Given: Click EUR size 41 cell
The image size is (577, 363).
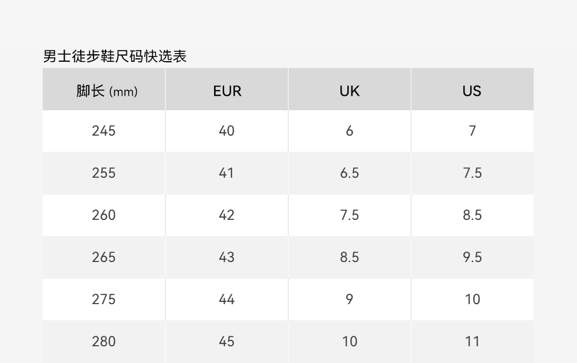Looking at the screenshot, I should click(x=227, y=173).
